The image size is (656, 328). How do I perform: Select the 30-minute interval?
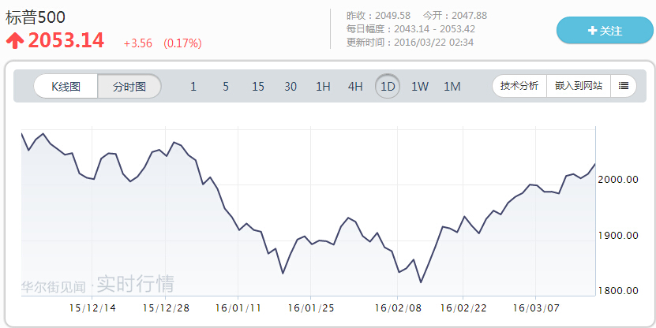click(291, 87)
